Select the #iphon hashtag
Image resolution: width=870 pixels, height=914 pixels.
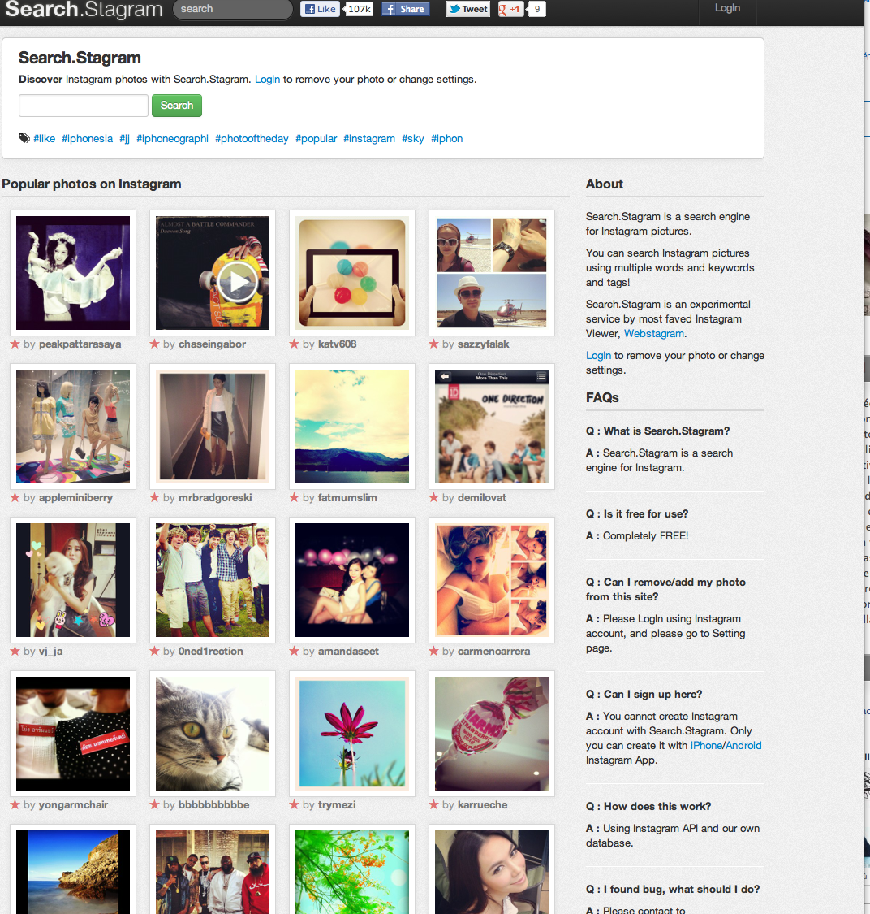click(446, 139)
